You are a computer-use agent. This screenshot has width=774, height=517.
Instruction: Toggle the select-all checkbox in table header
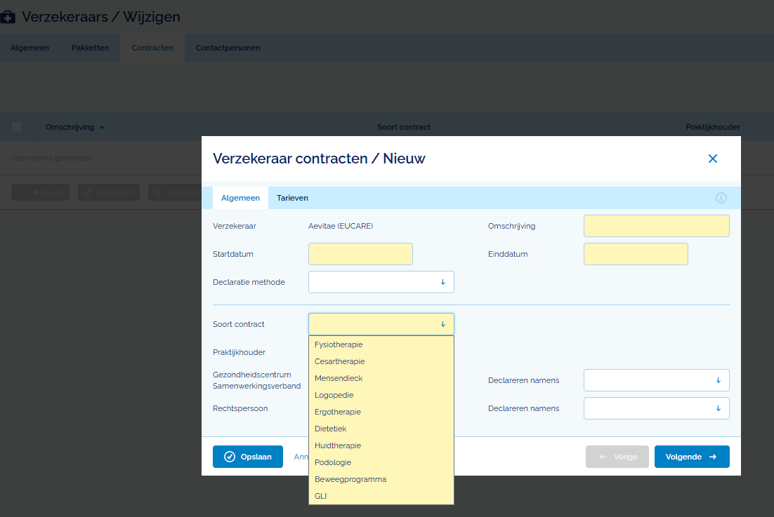[17, 127]
